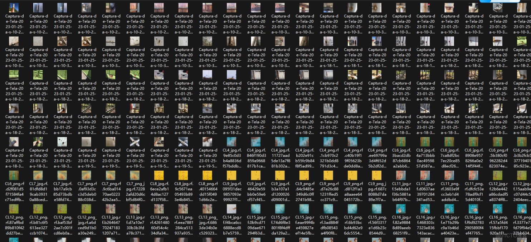This screenshot has width=531, height=242.
Task: Click file name CL13_jpg.rf.d7a10e7
Action: click(x=136, y=225)
